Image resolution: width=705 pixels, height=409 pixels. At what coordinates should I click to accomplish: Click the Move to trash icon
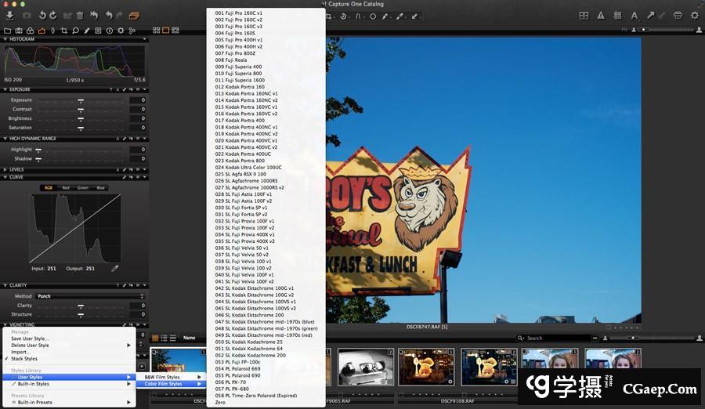(79, 15)
